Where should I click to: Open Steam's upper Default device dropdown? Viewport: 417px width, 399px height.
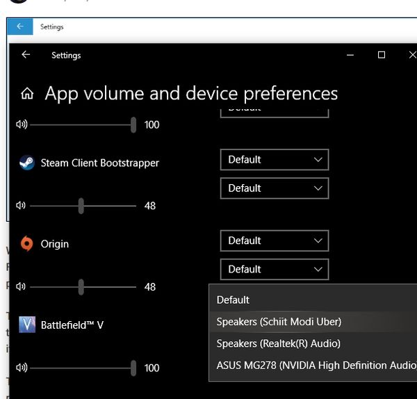coord(274,160)
